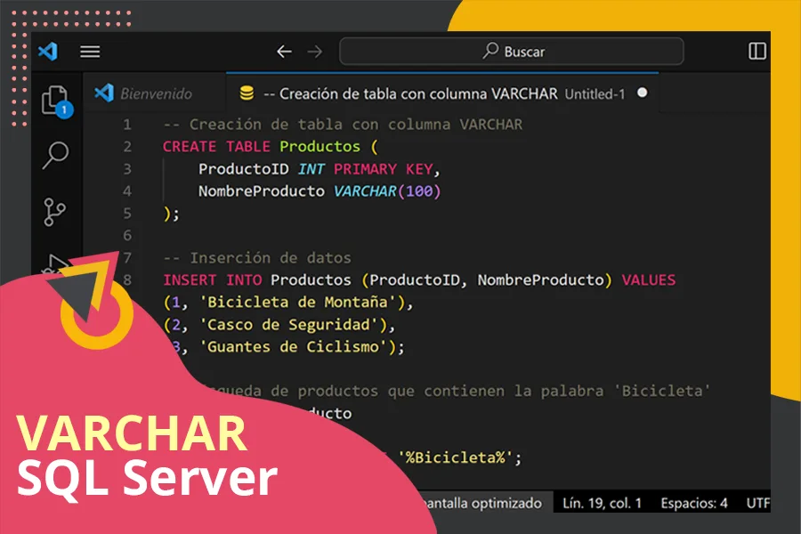801x534 pixels.
Task: Click the 'Casco de Seguridad' string
Action: (288, 325)
